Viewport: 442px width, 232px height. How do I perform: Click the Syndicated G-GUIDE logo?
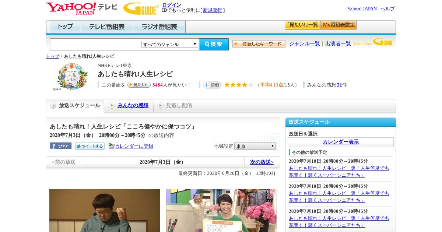[373, 42]
